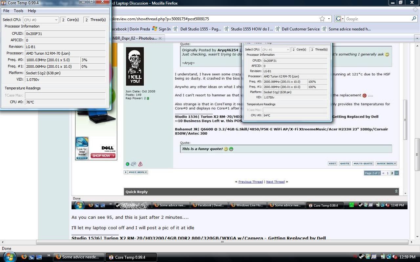The width and height of the screenshot is (420, 262).
Task: Click the Google search box in Firefox
Action: (377, 19)
